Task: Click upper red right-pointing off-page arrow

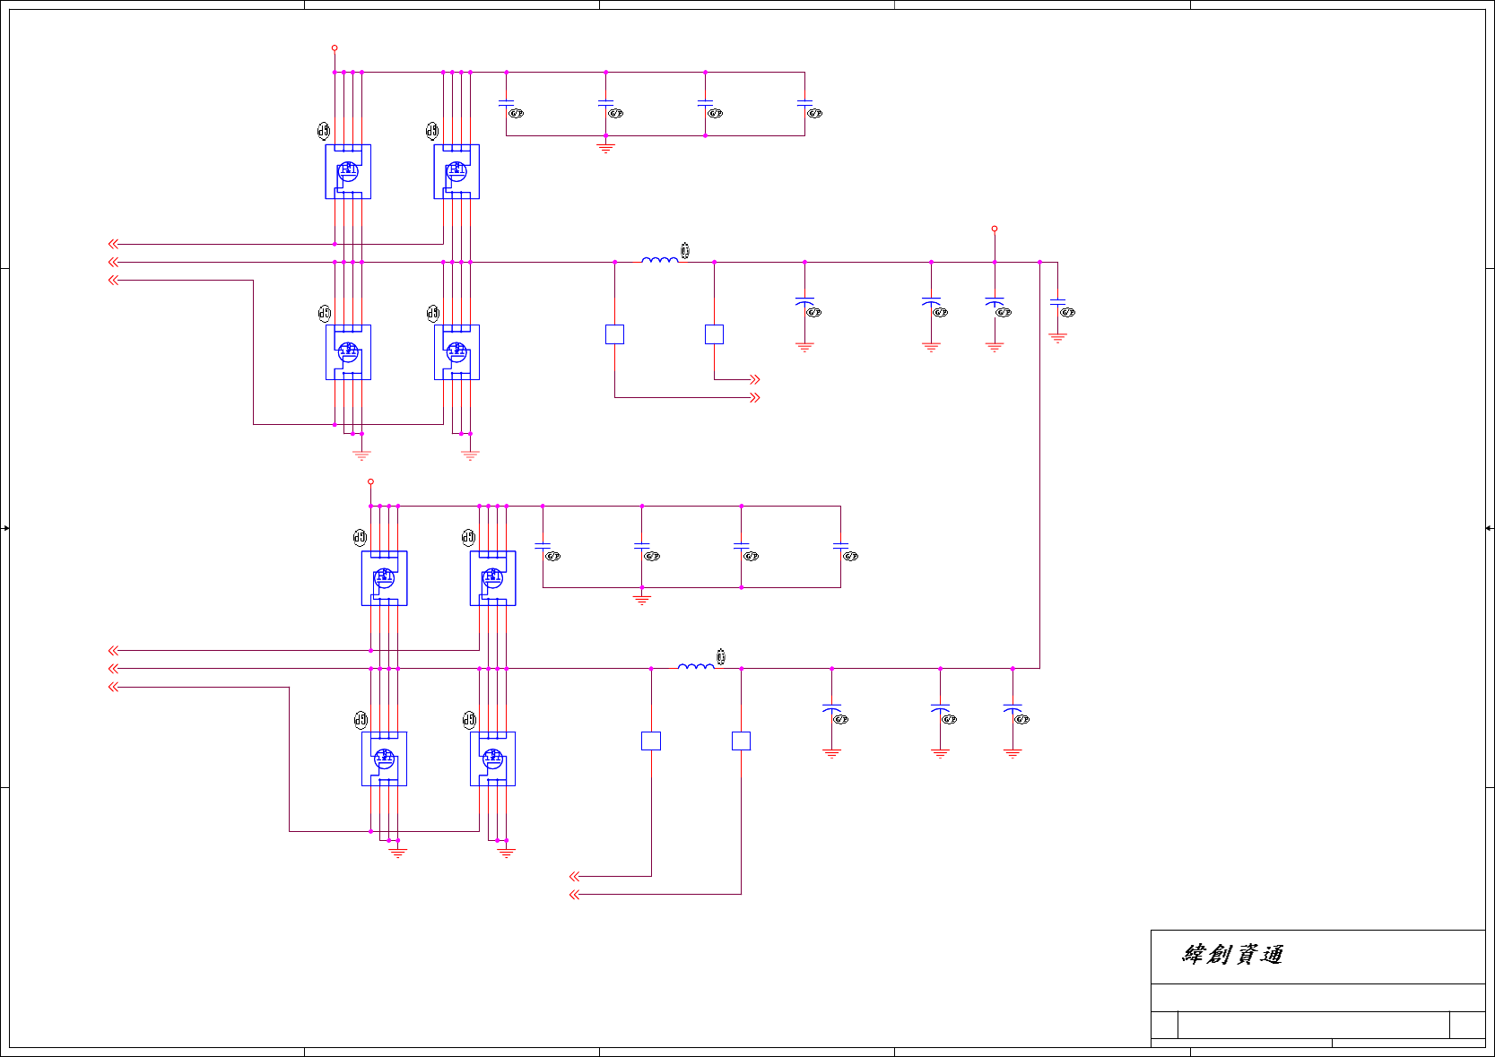Action: coord(755,379)
